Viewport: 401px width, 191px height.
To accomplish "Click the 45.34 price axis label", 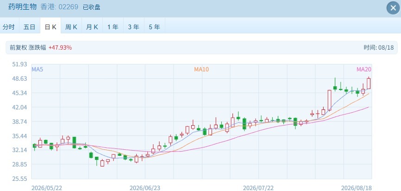I will coord(19,93).
